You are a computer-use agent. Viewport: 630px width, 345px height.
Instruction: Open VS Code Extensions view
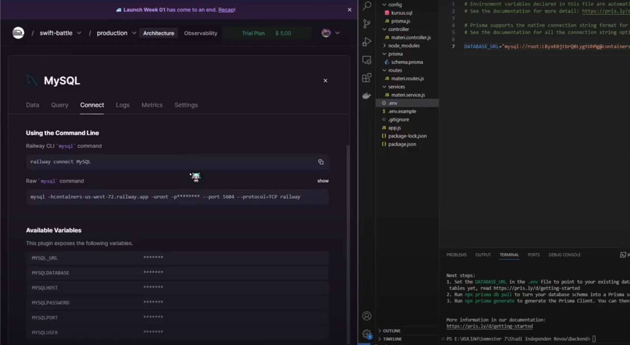[x=367, y=78]
